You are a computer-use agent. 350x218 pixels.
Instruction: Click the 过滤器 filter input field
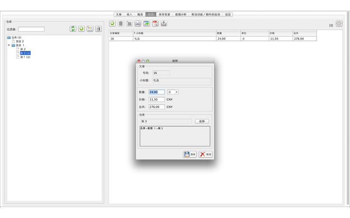[x=31, y=29]
